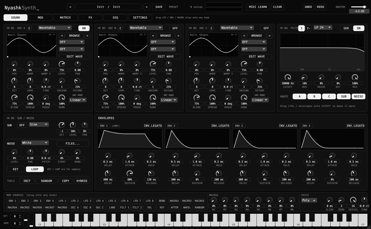The width and height of the screenshot is (371, 229).
Task: Click the Init / Init preset name field
Action: pyautogui.click(x=108, y=7)
